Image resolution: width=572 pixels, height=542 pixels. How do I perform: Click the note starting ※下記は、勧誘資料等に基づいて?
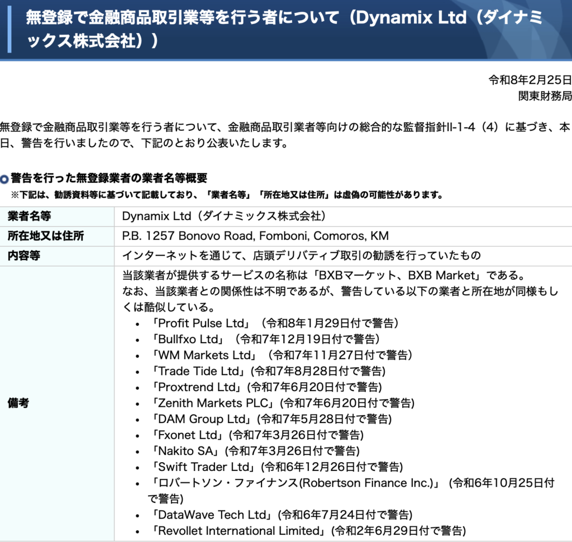click(227, 195)
